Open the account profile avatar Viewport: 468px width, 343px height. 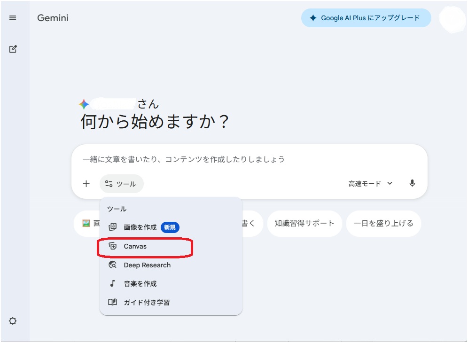tap(452, 19)
